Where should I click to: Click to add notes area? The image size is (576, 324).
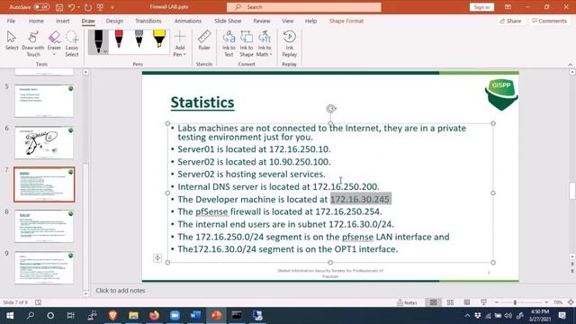point(121,291)
